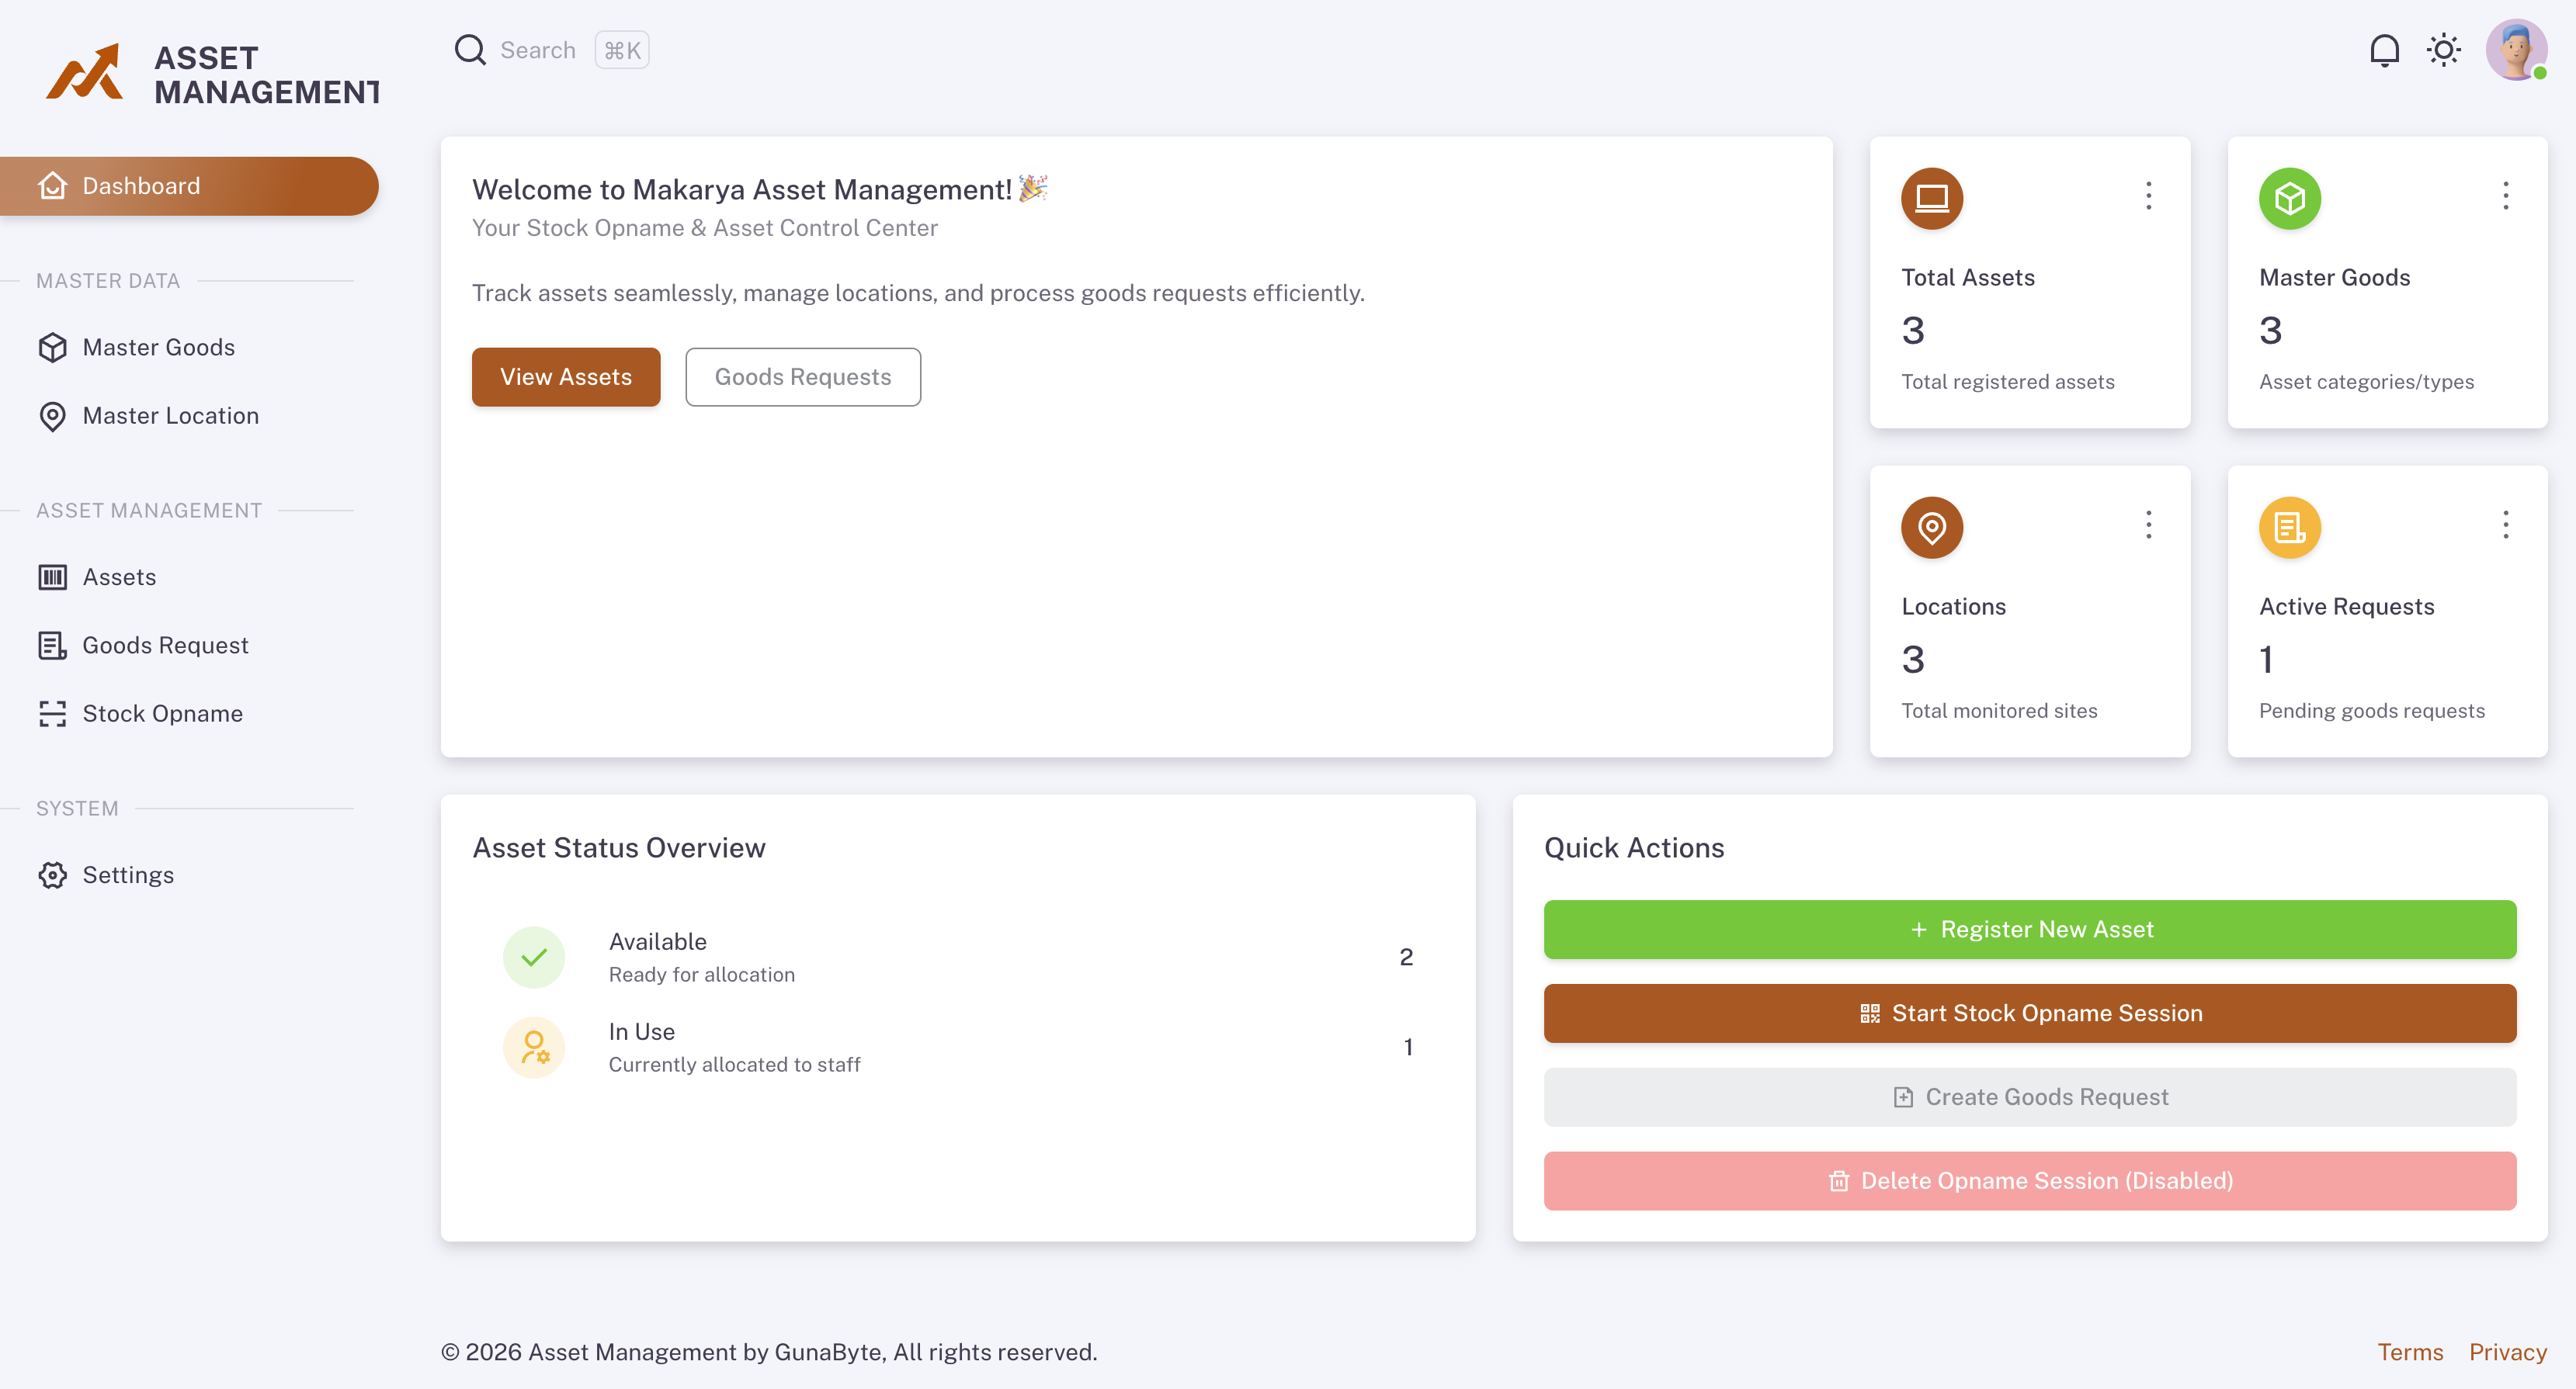This screenshot has width=2576, height=1389.
Task: Click the MASTER DATA section label
Action: pyautogui.click(x=108, y=281)
